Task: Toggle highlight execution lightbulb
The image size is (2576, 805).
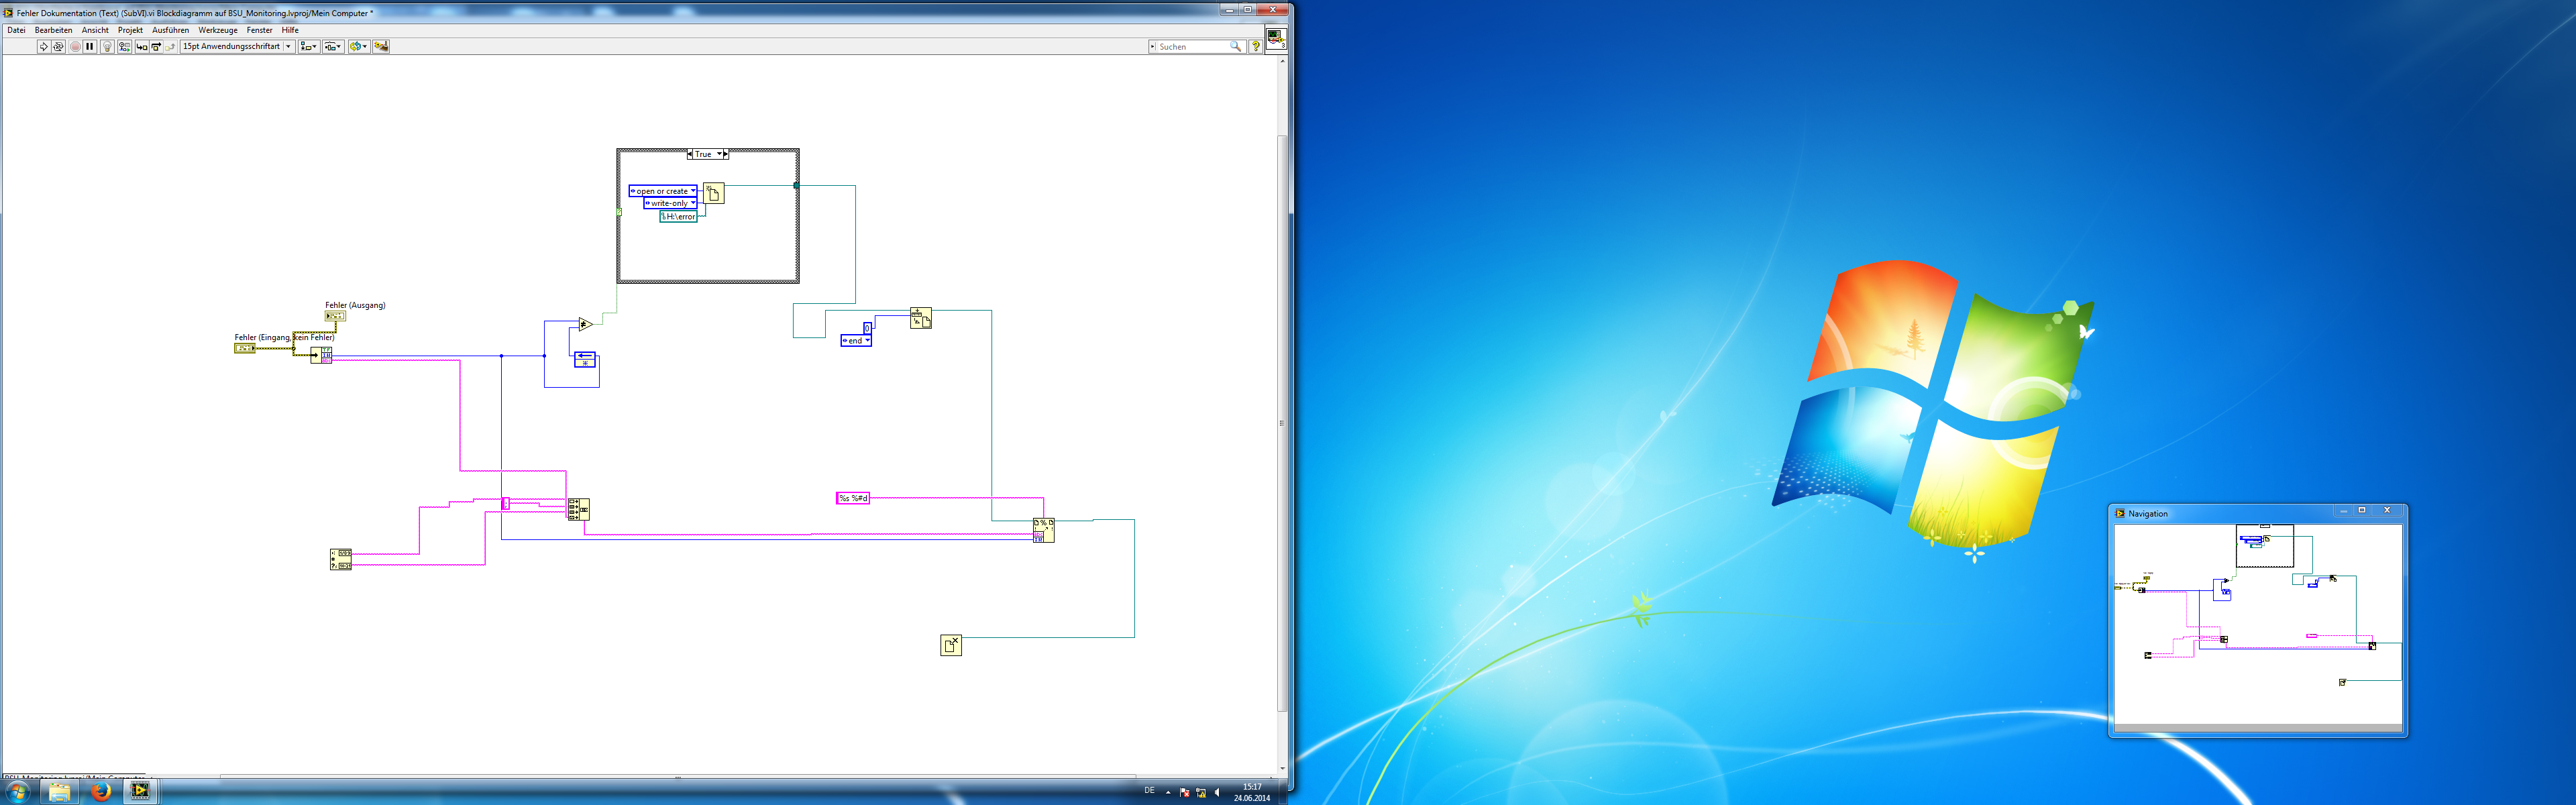Action: pos(107,47)
